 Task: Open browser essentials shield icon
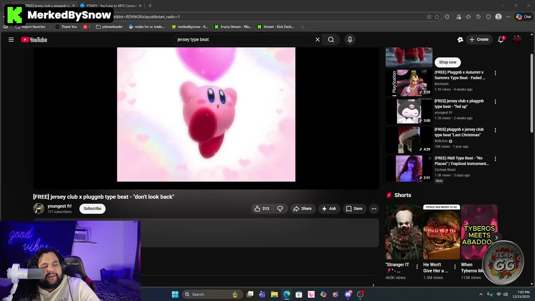[x=488, y=17]
